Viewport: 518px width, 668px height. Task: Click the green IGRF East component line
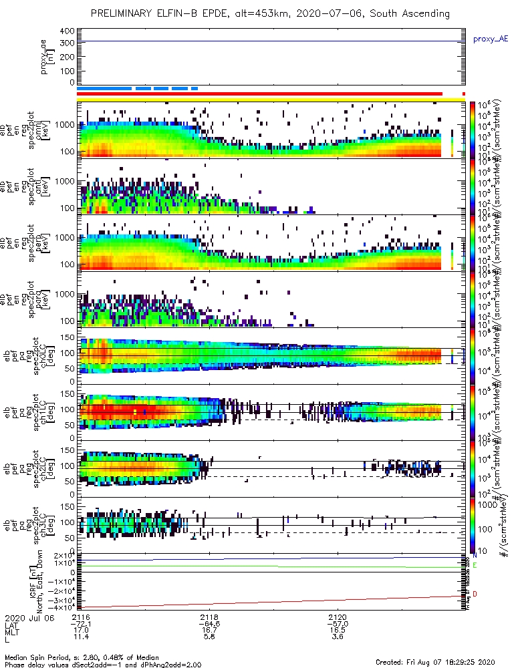[x=271, y=566]
